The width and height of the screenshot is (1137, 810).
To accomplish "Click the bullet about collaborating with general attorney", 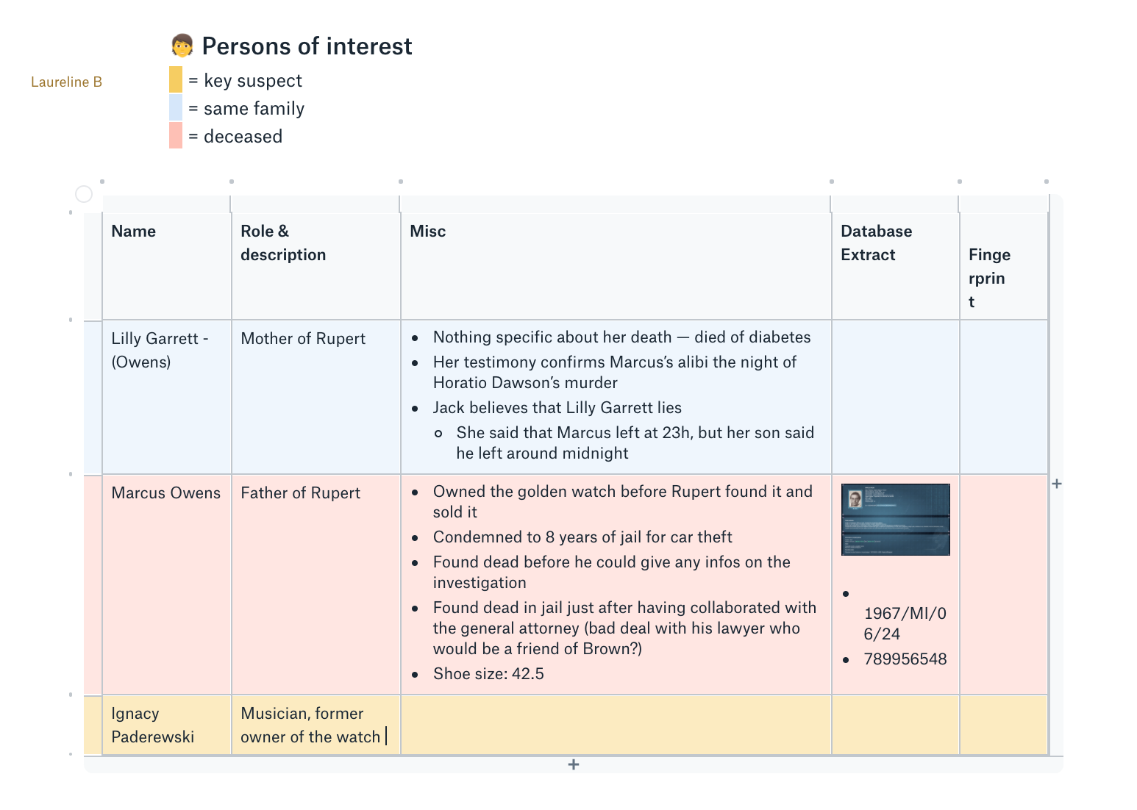I will (x=625, y=628).
